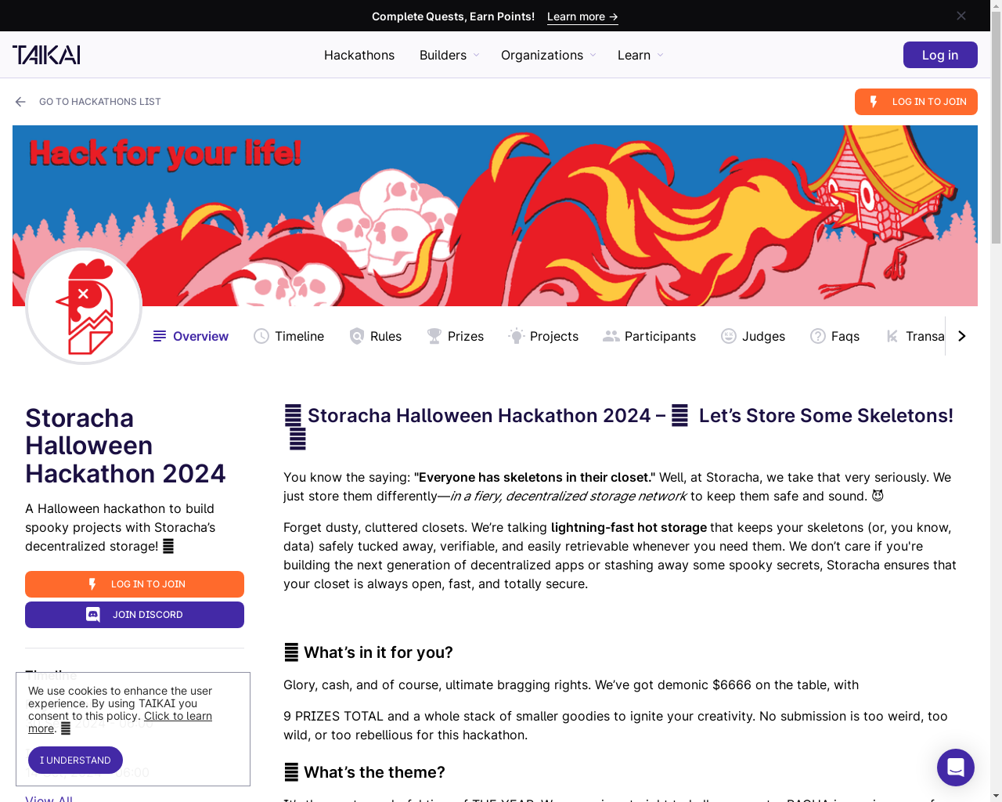Image resolution: width=1002 pixels, height=802 pixels.
Task: Select the Rules tab
Action: point(375,336)
